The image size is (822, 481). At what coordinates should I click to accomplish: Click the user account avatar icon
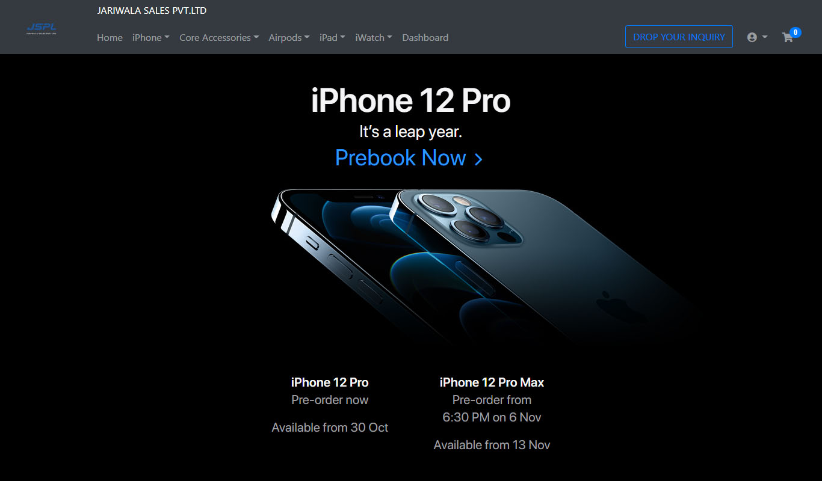click(752, 37)
